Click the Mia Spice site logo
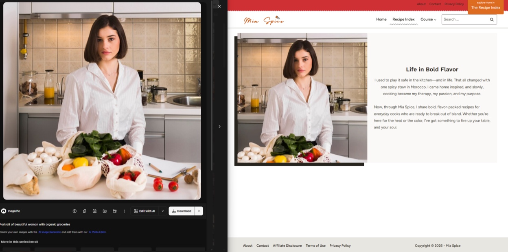Viewport: 508px width, 252px height. pyautogui.click(x=264, y=20)
